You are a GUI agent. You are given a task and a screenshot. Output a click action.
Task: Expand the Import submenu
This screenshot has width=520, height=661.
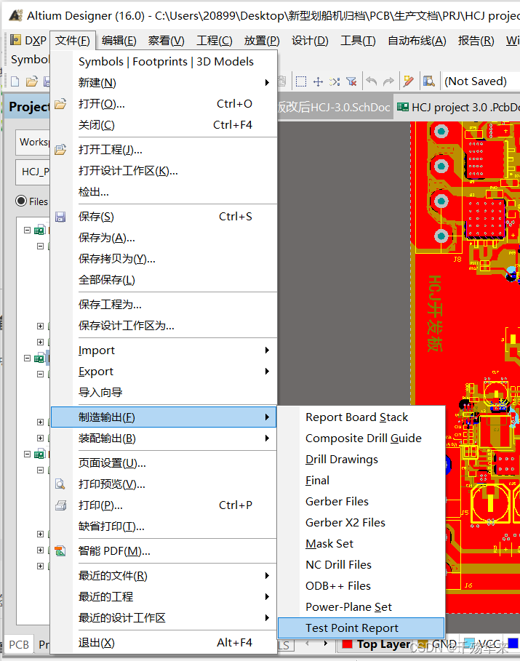[164, 350]
